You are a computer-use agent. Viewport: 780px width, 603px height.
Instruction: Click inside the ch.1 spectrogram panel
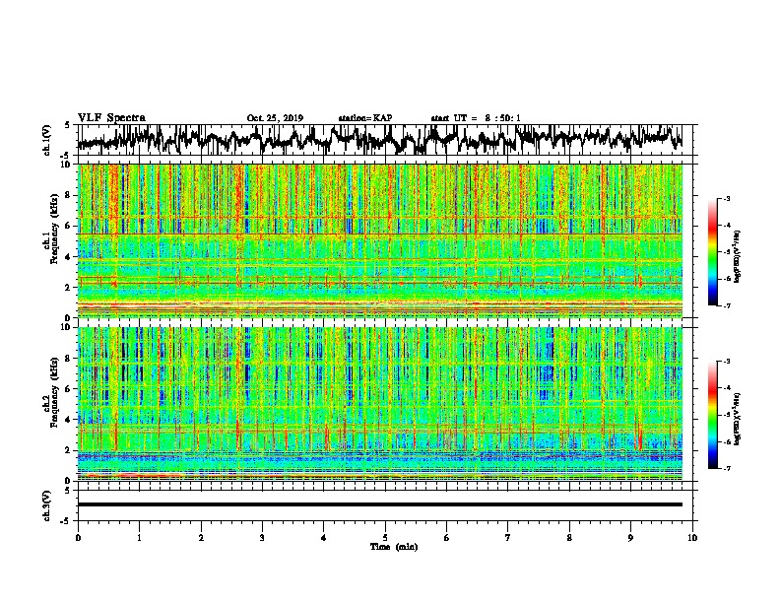pos(379,240)
